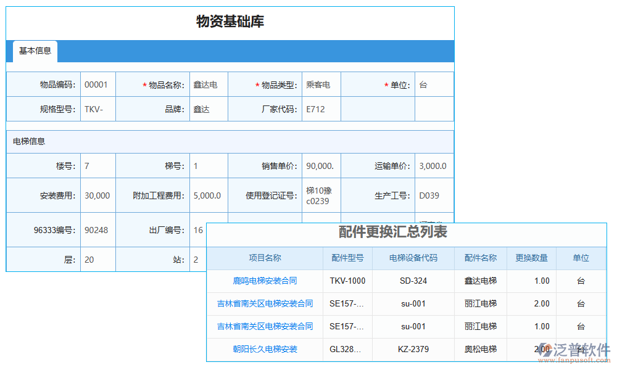Image resolution: width=617 pixels, height=370 pixels.
Task: Click the 物品类型 field showing 乘客电
Action: click(321, 84)
